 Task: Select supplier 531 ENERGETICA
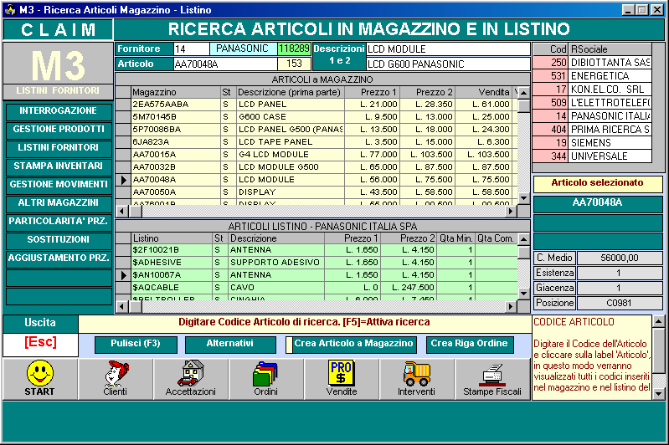click(x=592, y=76)
